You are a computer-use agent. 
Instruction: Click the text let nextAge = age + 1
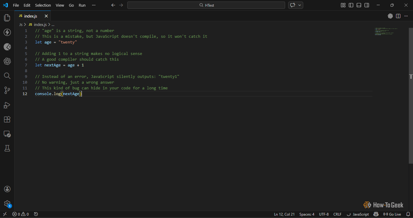[x=60, y=65]
